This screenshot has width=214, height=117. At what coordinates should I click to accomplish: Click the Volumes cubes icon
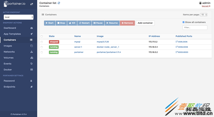pos(32,58)
